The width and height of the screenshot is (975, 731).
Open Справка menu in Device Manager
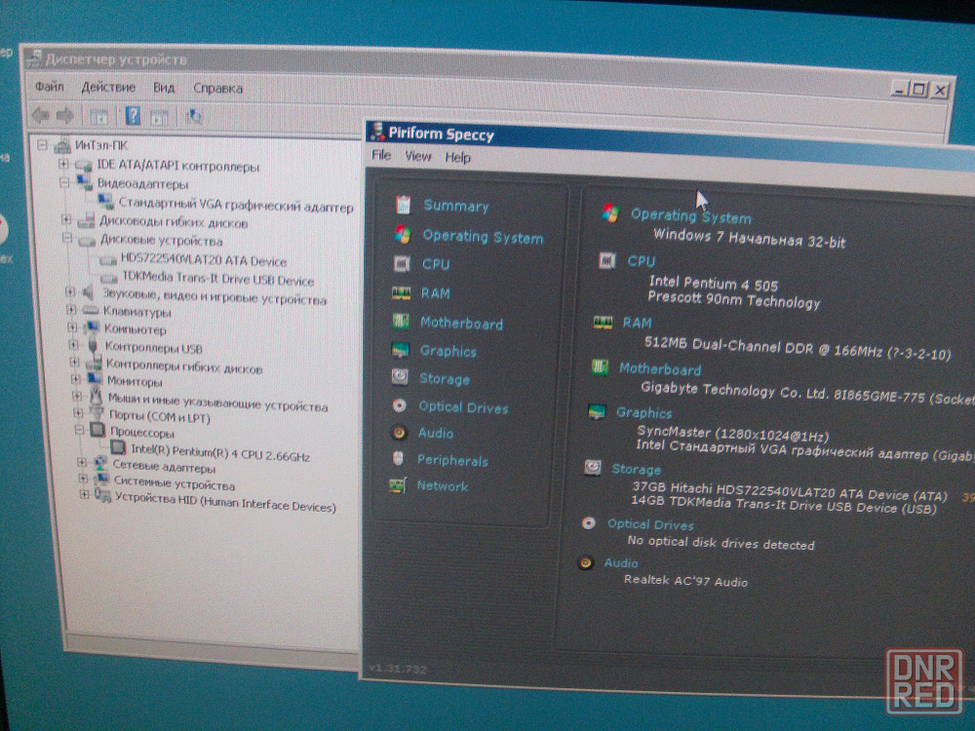click(x=217, y=89)
